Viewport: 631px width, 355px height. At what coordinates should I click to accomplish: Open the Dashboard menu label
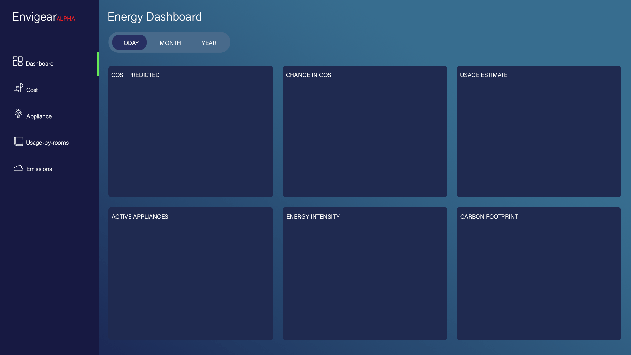39,64
